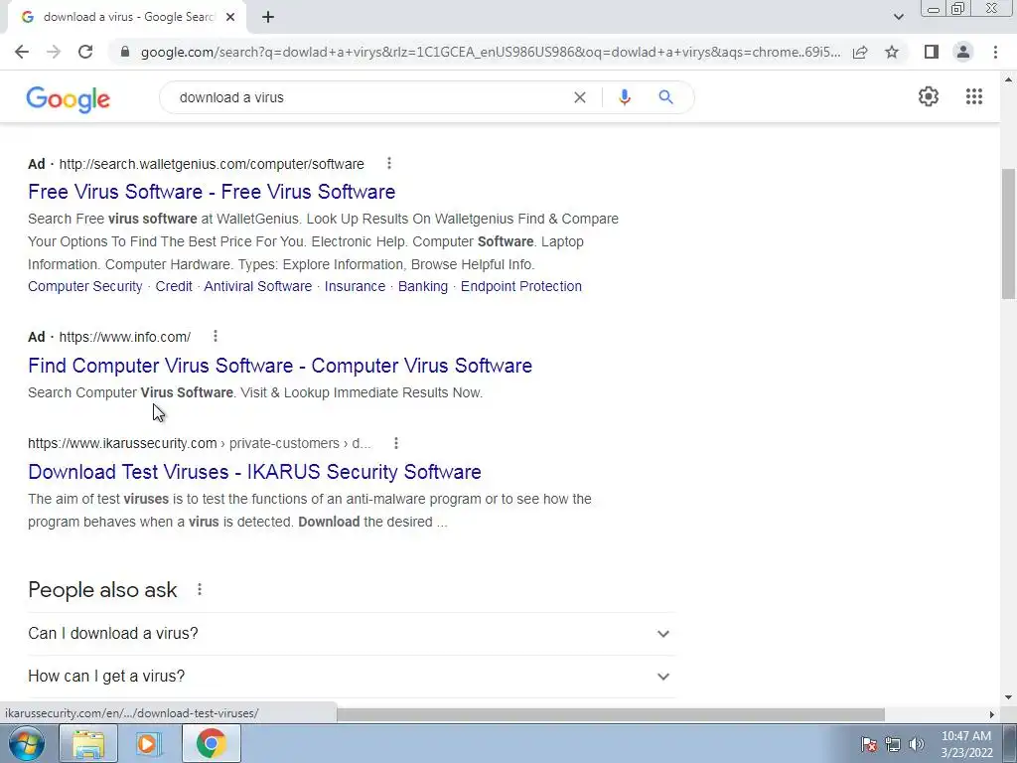Open the volume speaker tray icon
The width and height of the screenshot is (1017, 763).
[x=917, y=744]
